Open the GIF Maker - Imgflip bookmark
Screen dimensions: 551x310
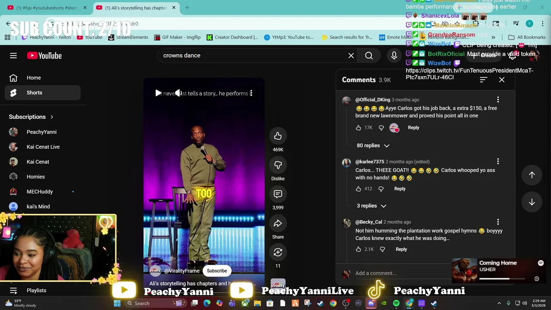177,37
